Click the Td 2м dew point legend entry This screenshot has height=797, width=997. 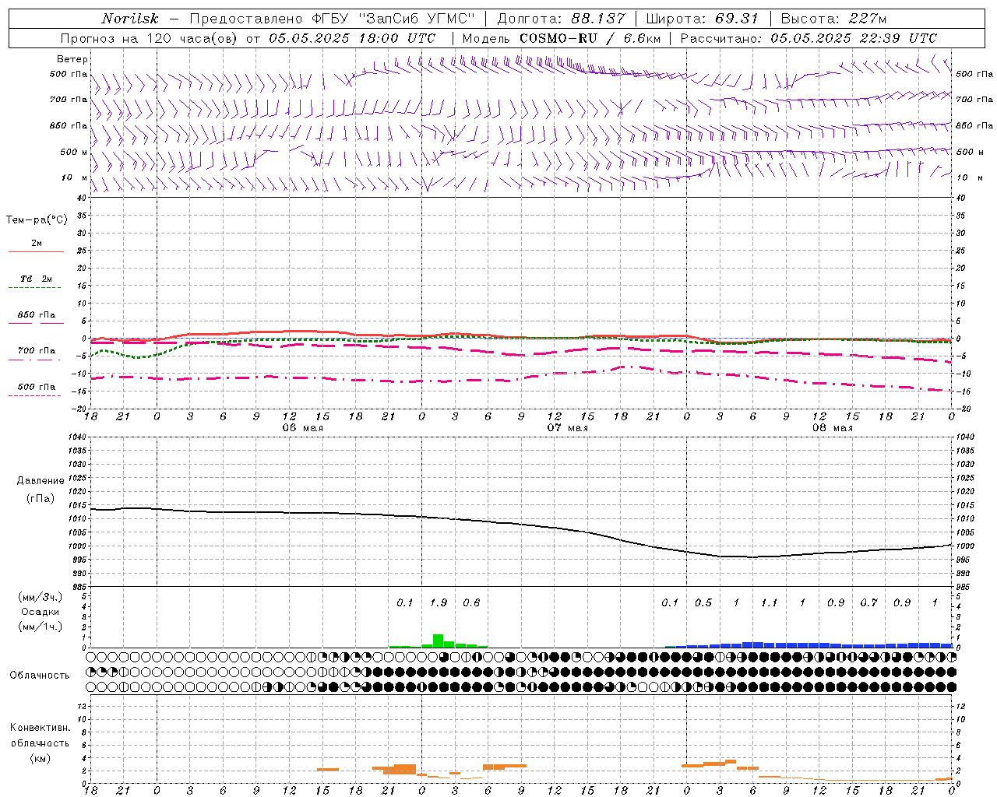(x=37, y=279)
